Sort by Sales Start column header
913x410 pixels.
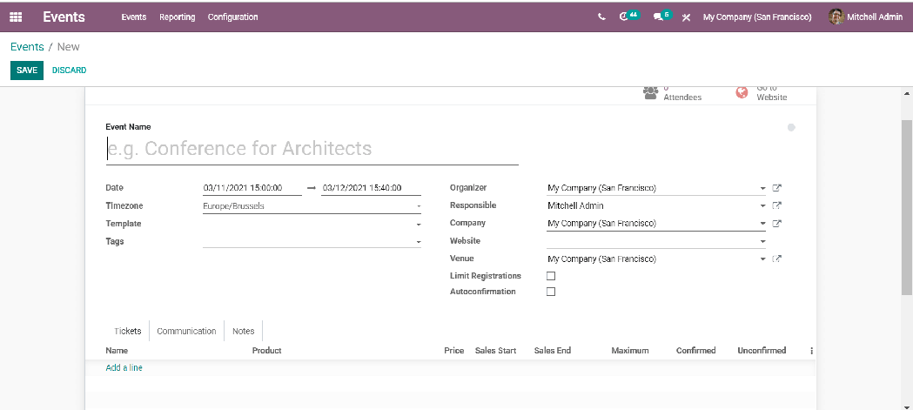tap(495, 351)
